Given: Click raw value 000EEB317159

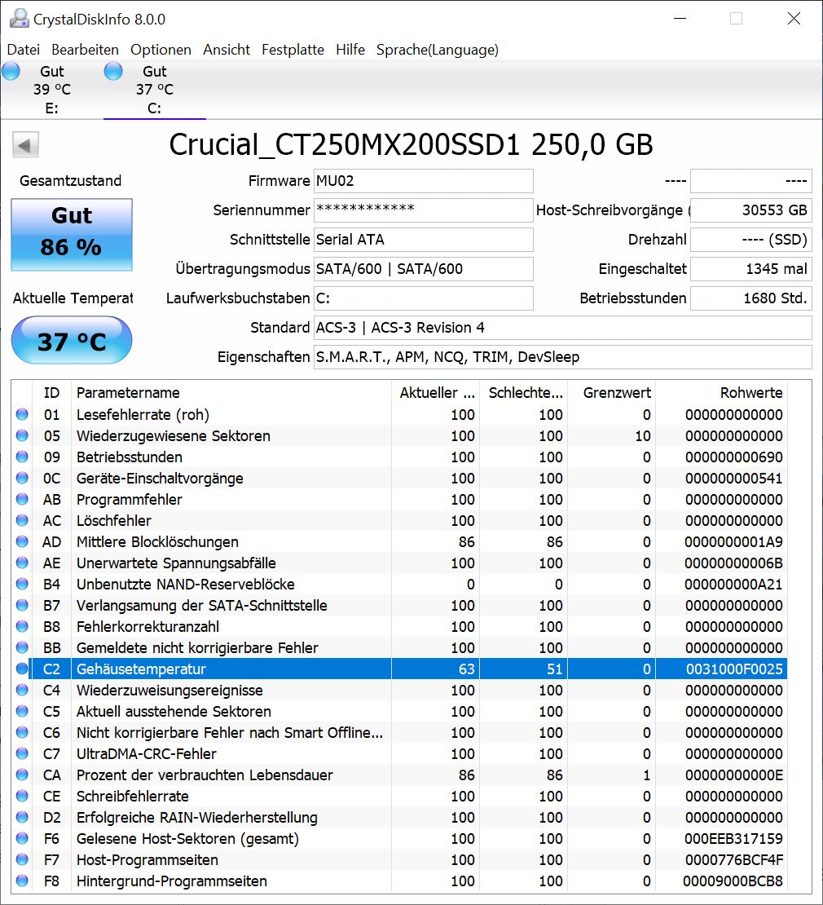Looking at the screenshot, I should (x=733, y=839).
